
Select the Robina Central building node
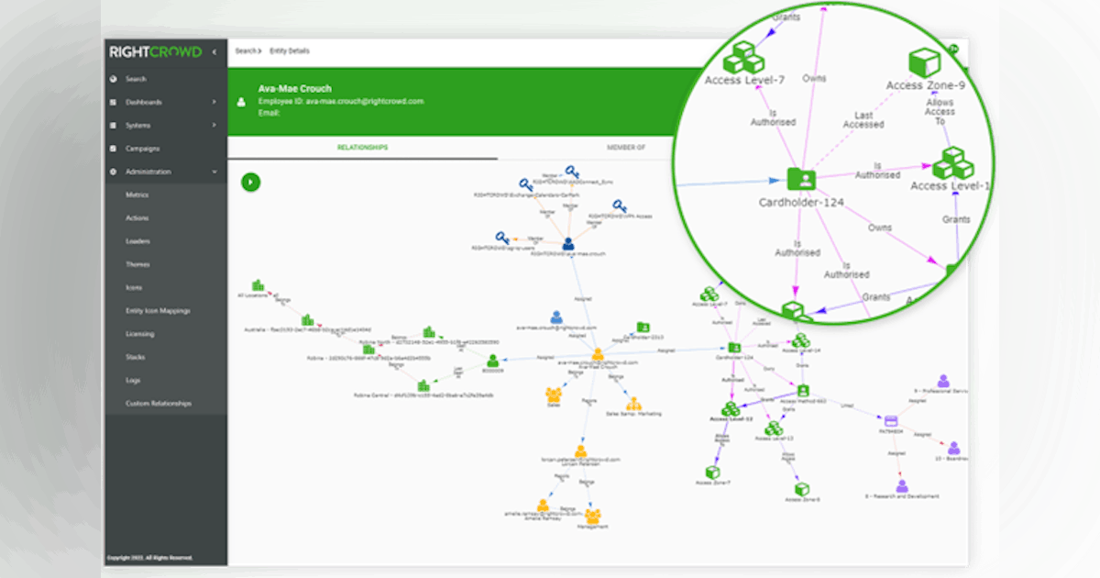pos(423,386)
